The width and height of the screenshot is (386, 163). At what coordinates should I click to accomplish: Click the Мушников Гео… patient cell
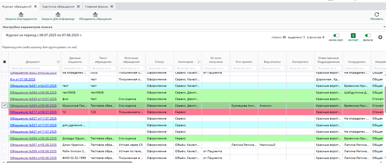click(75, 105)
